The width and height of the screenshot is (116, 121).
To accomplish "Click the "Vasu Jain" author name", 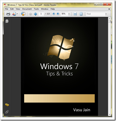I will click(82, 110).
